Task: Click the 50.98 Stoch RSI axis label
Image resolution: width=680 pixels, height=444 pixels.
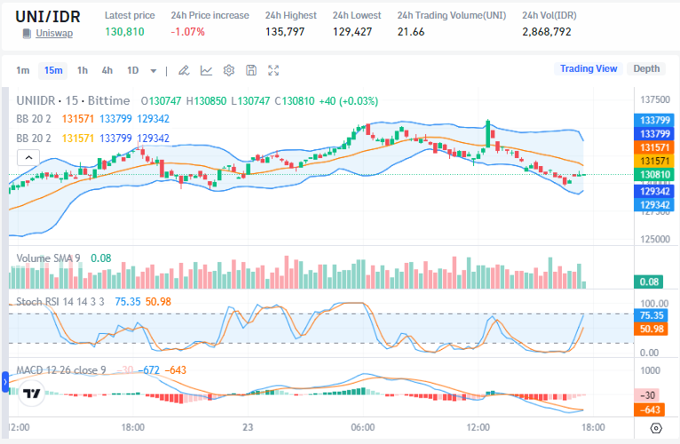Action: (x=652, y=329)
